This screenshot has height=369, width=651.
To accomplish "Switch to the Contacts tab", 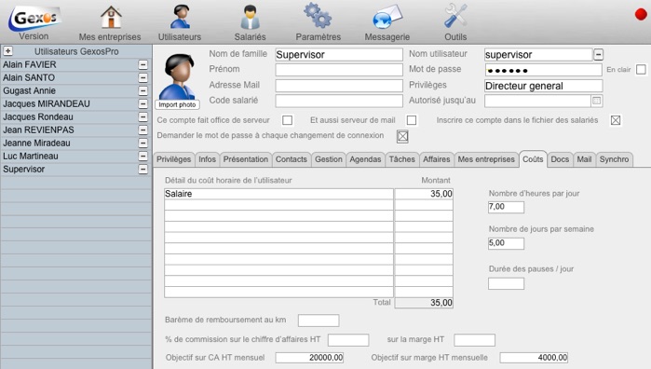I will (291, 159).
